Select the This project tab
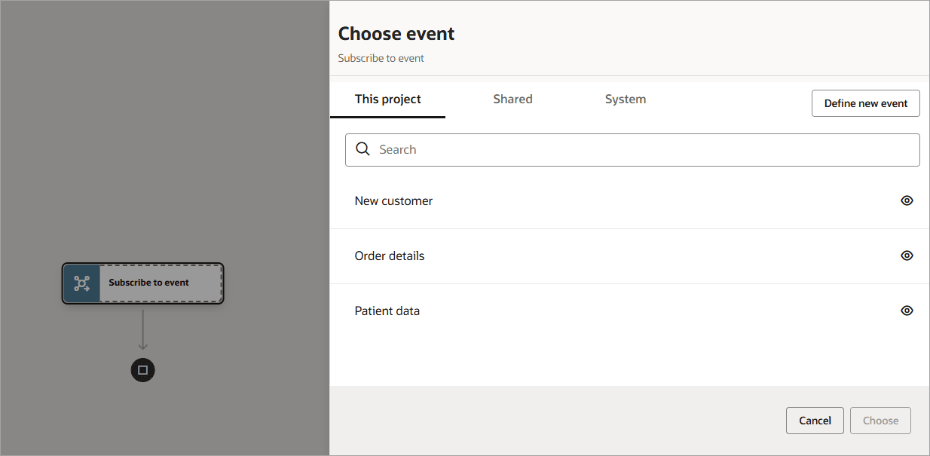 pyautogui.click(x=387, y=99)
